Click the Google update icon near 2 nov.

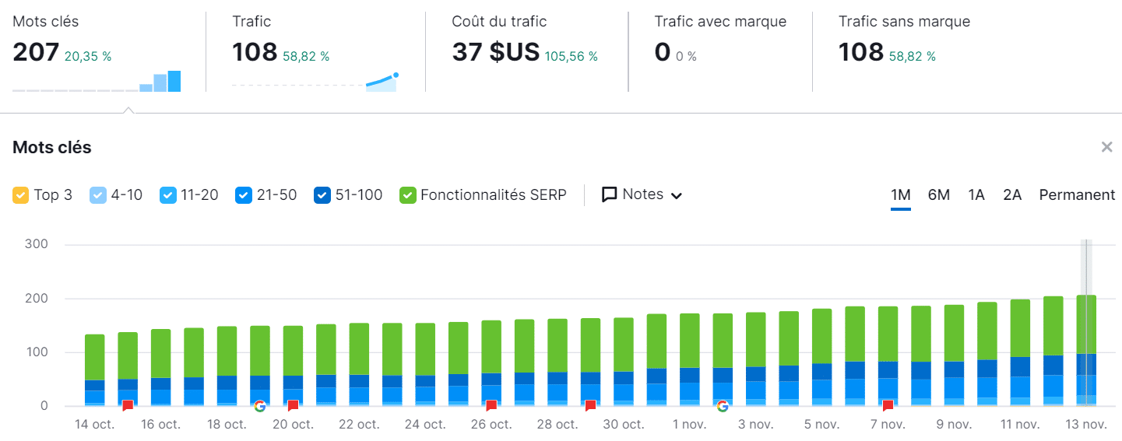point(723,406)
